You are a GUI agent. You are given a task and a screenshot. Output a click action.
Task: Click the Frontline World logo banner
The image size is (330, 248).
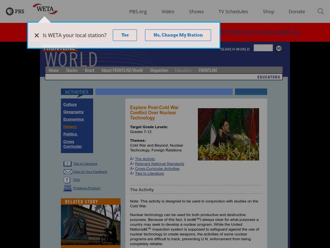pyautogui.click(x=71, y=56)
